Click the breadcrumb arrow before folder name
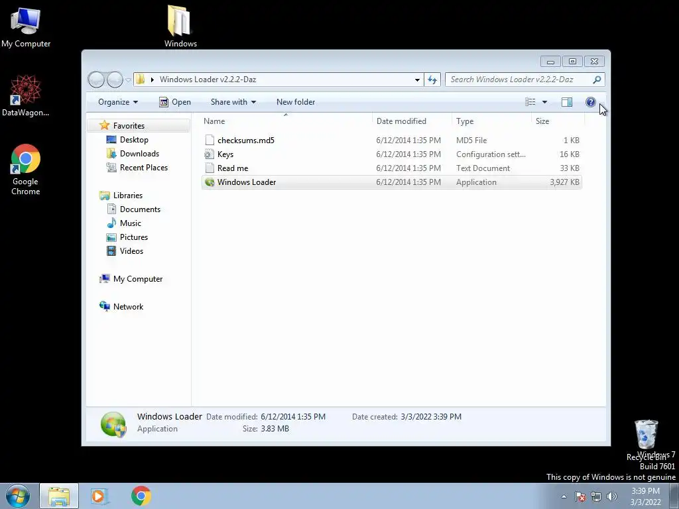This screenshot has width=679, height=509. pos(153,80)
